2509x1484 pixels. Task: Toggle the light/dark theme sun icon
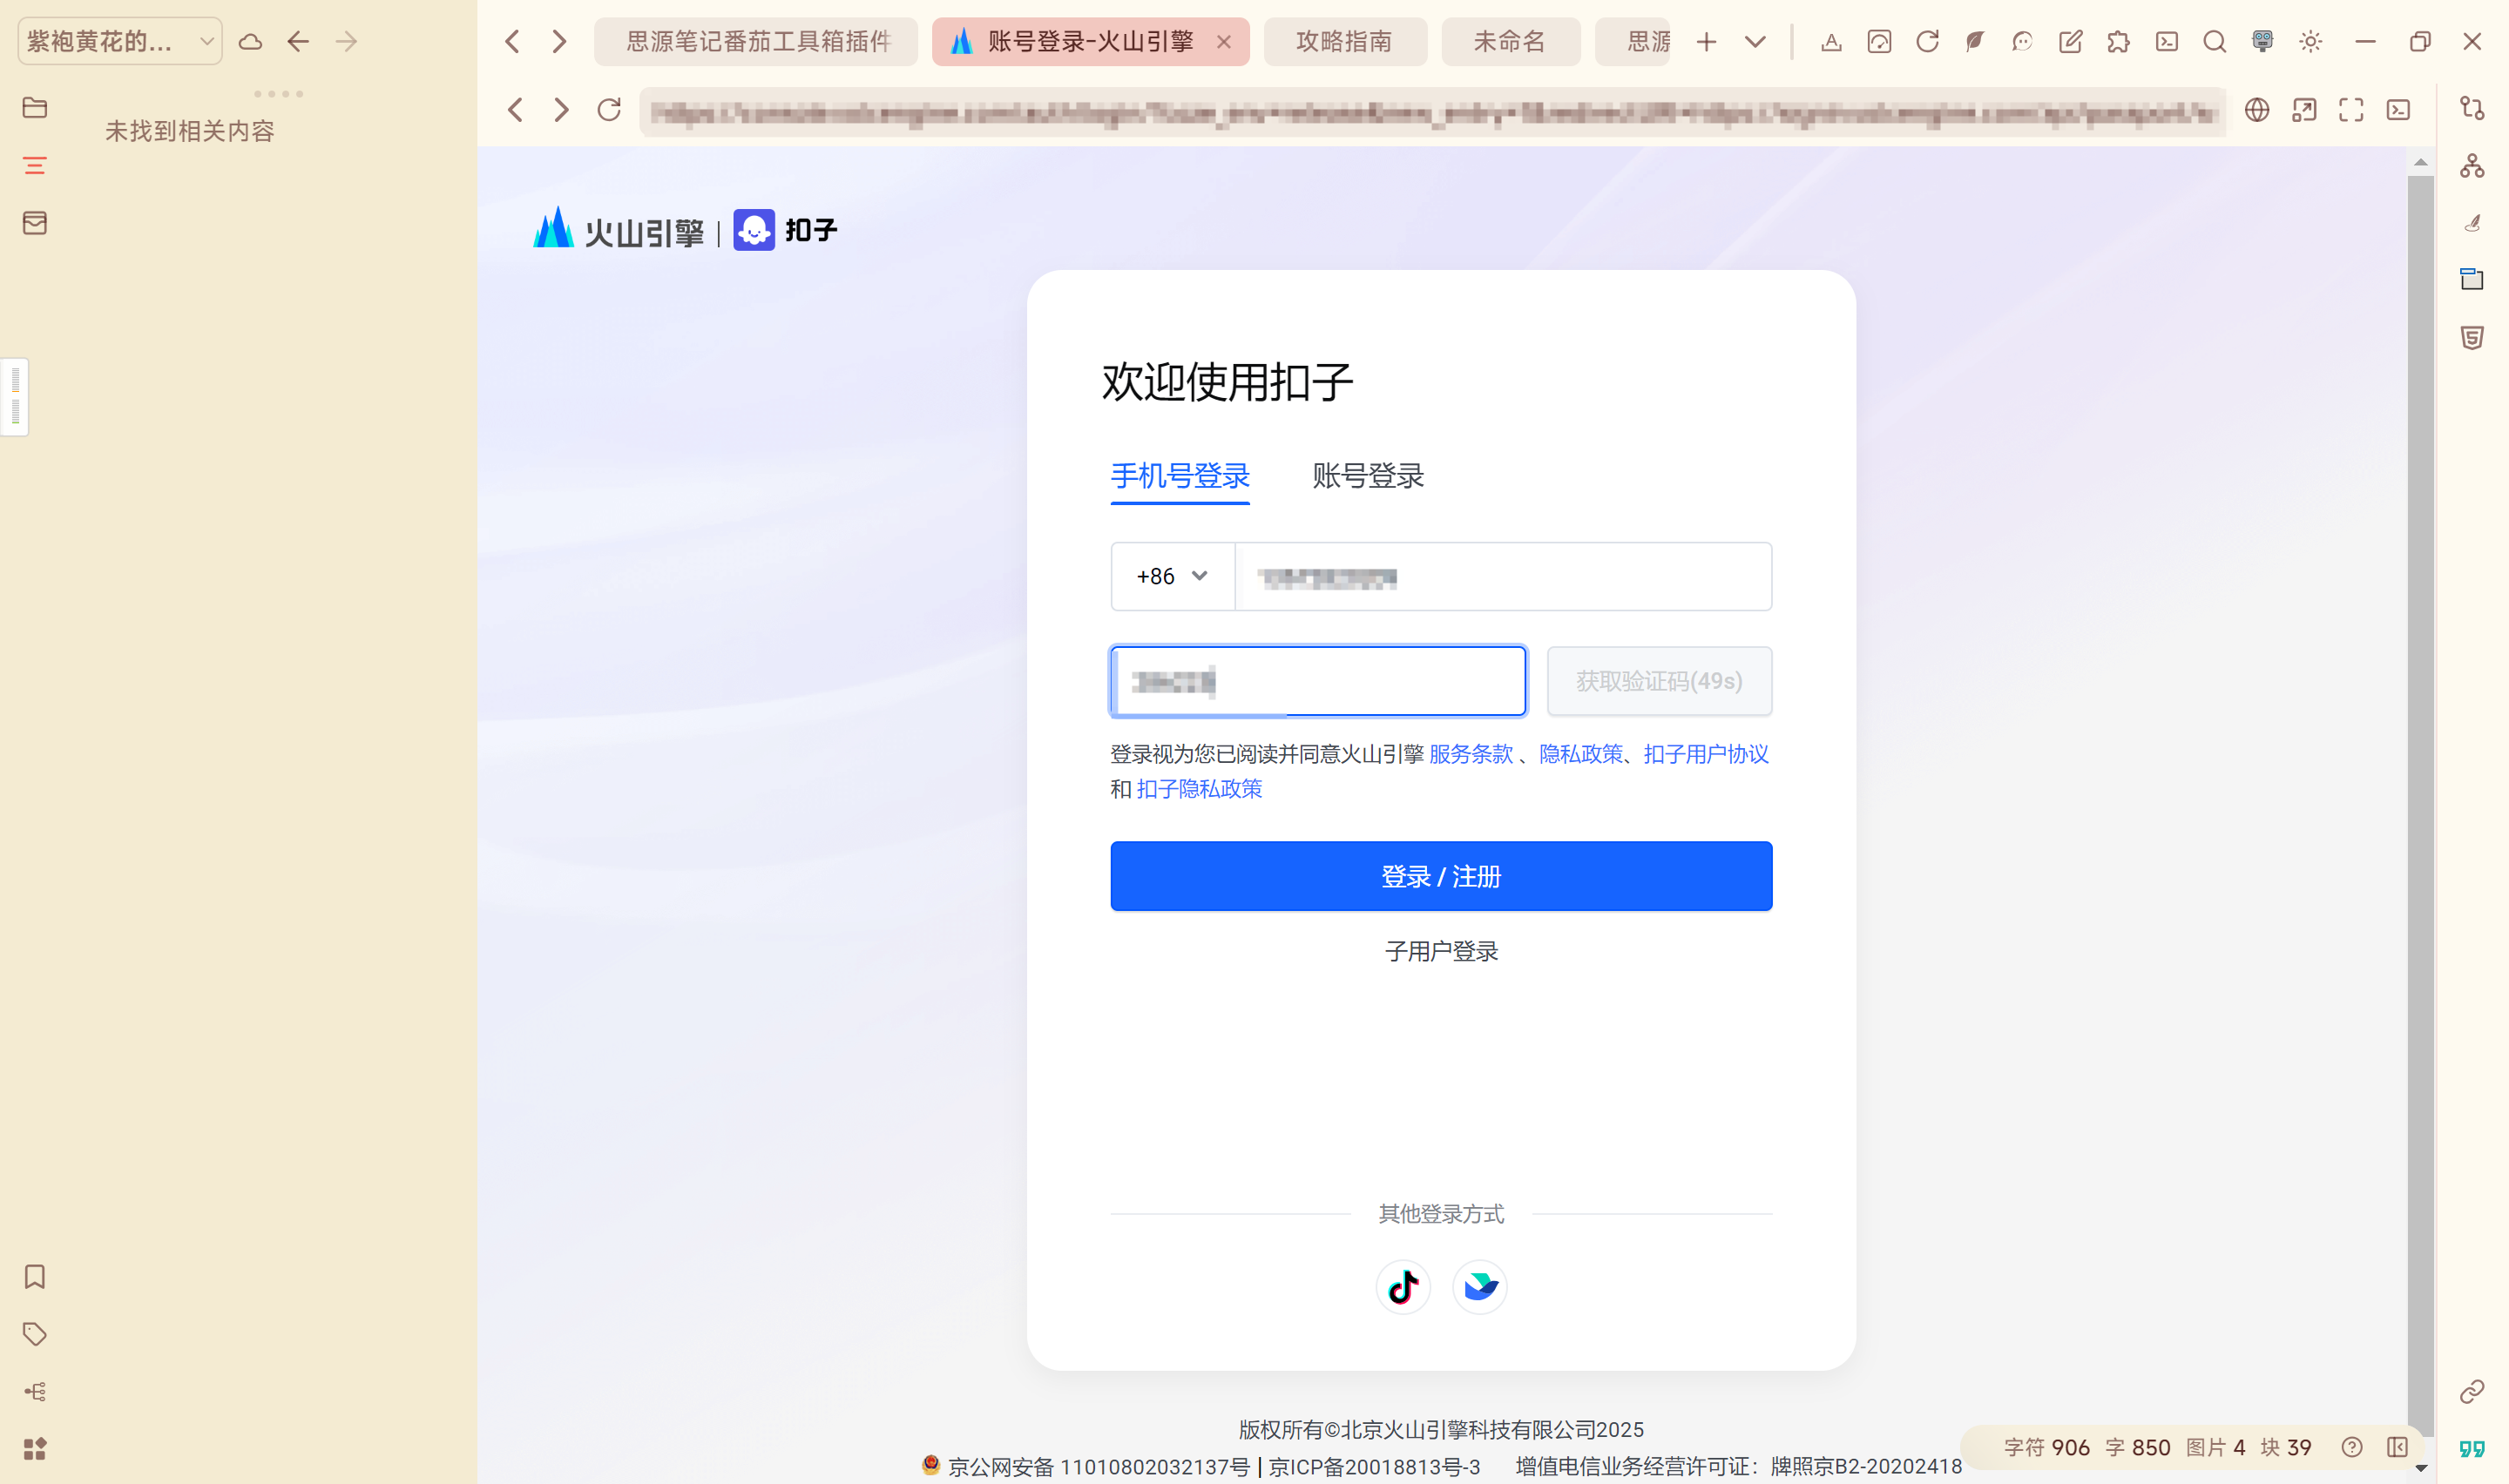coord(2310,42)
